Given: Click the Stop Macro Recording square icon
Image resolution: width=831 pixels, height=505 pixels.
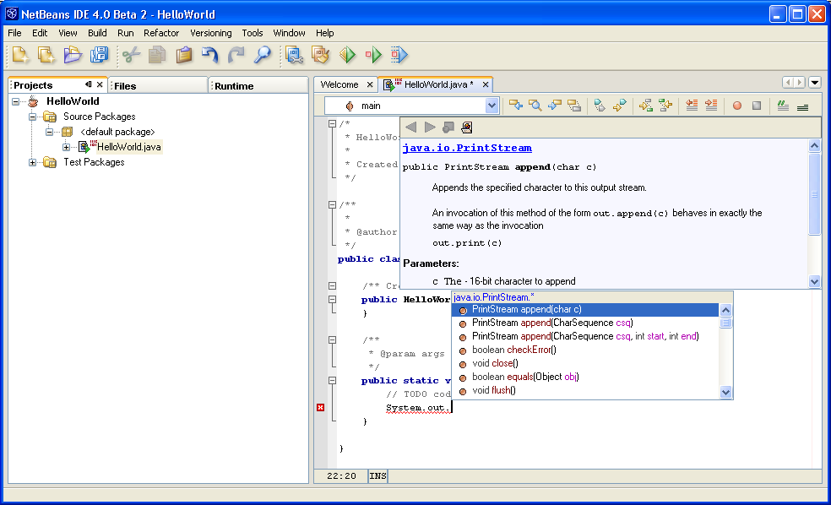Looking at the screenshot, I should click(x=757, y=106).
